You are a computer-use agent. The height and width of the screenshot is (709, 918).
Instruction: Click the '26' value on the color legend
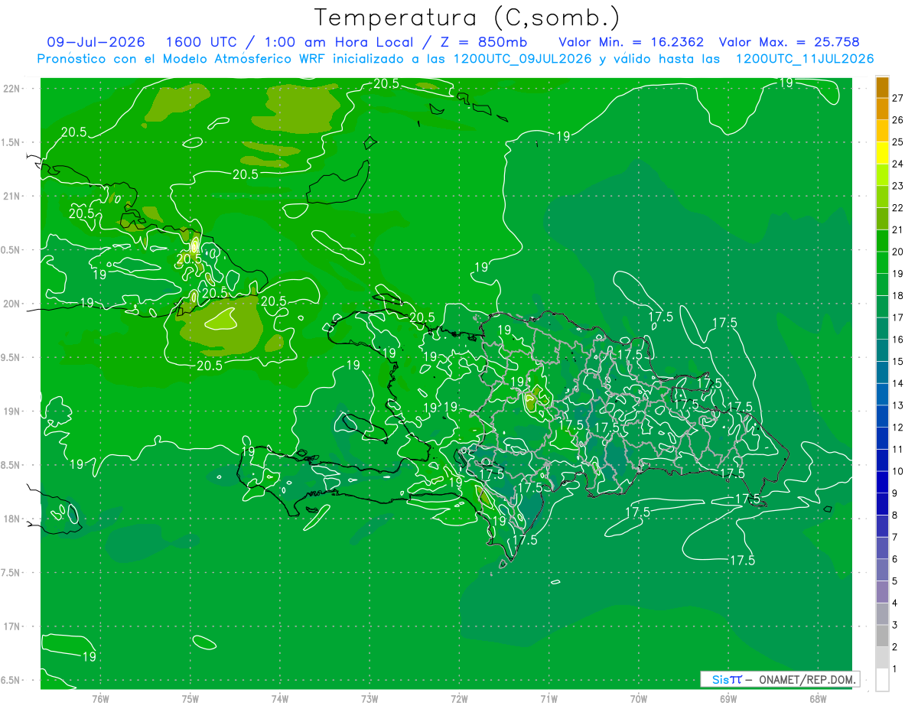[898, 119]
